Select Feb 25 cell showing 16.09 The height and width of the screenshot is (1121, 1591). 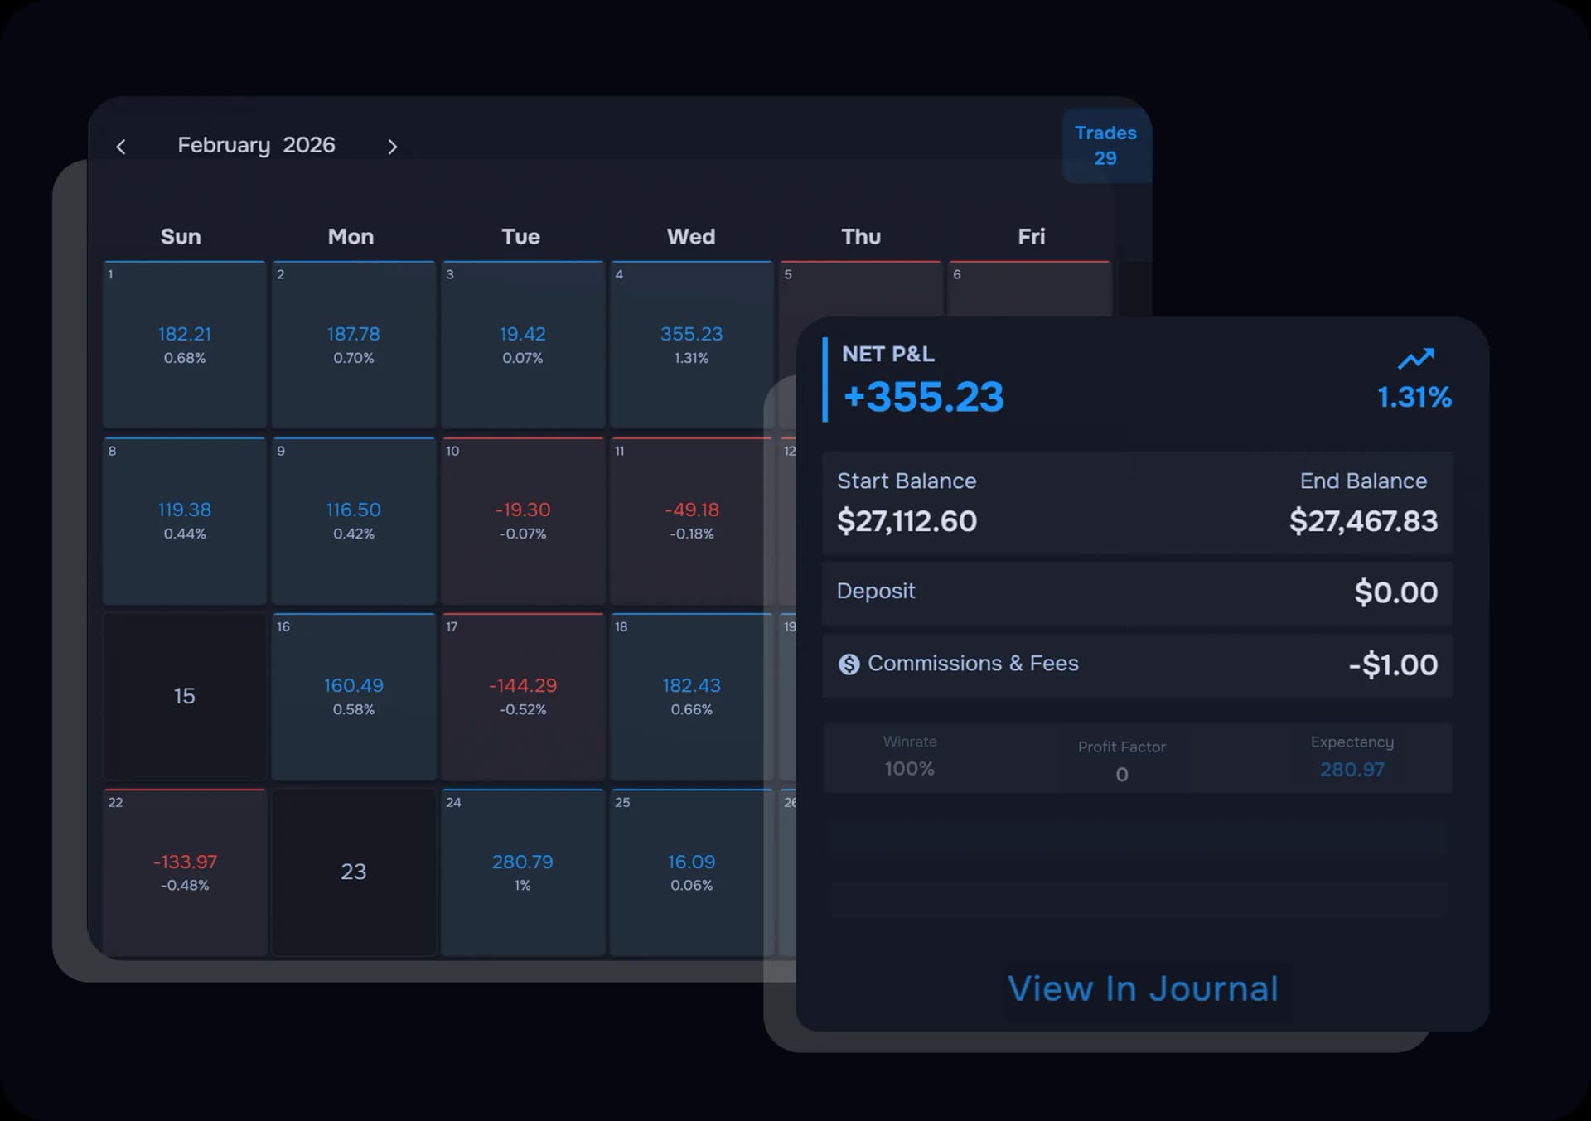[692, 872]
